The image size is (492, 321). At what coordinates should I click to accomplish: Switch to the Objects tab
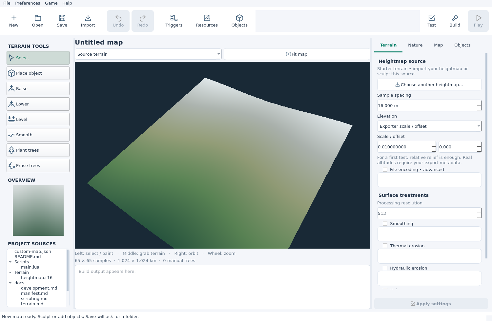462,45
